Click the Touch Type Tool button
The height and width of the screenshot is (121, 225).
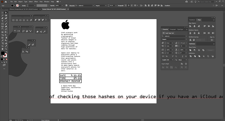(x=168, y=33)
